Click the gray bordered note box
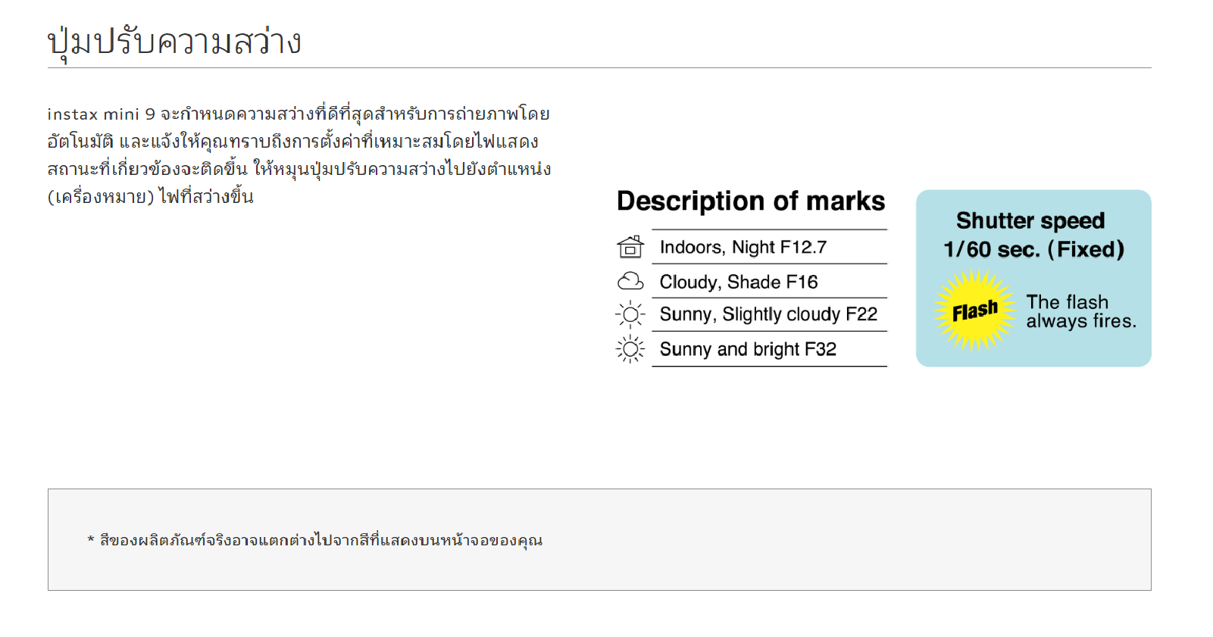 [599, 539]
